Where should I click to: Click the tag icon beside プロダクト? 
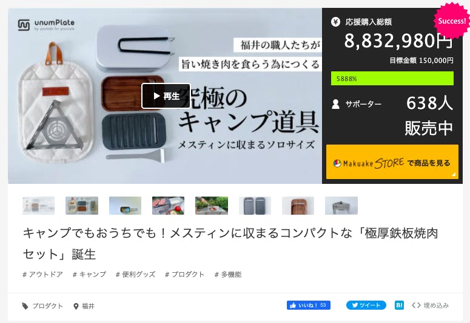coord(25,306)
